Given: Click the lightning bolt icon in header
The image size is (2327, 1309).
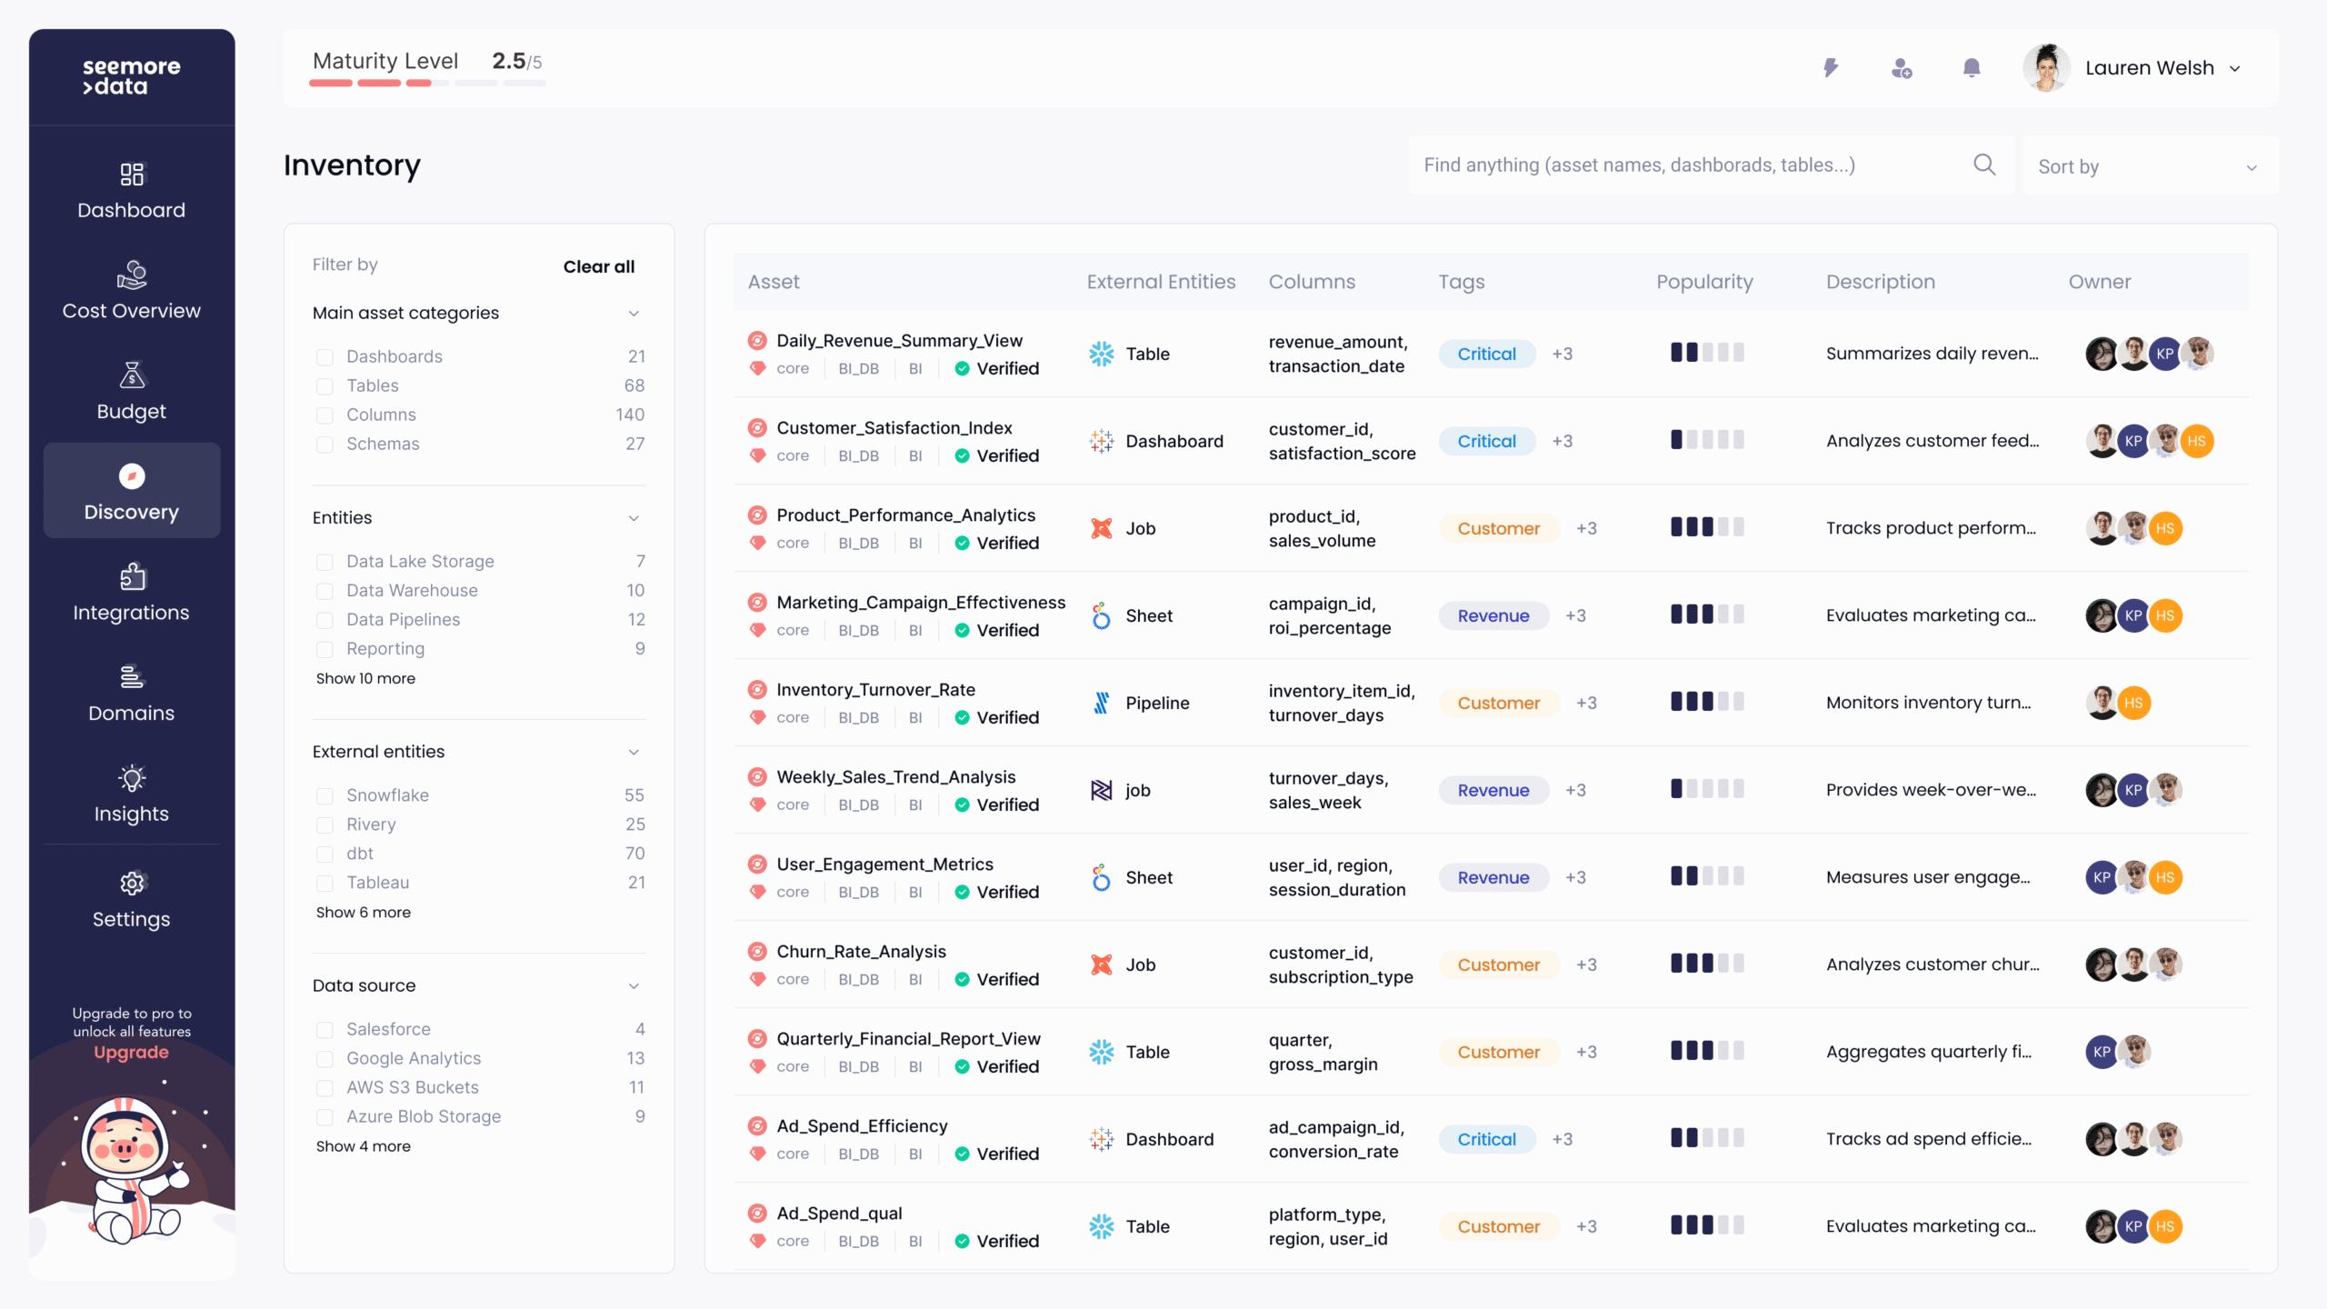Looking at the screenshot, I should click(1831, 68).
